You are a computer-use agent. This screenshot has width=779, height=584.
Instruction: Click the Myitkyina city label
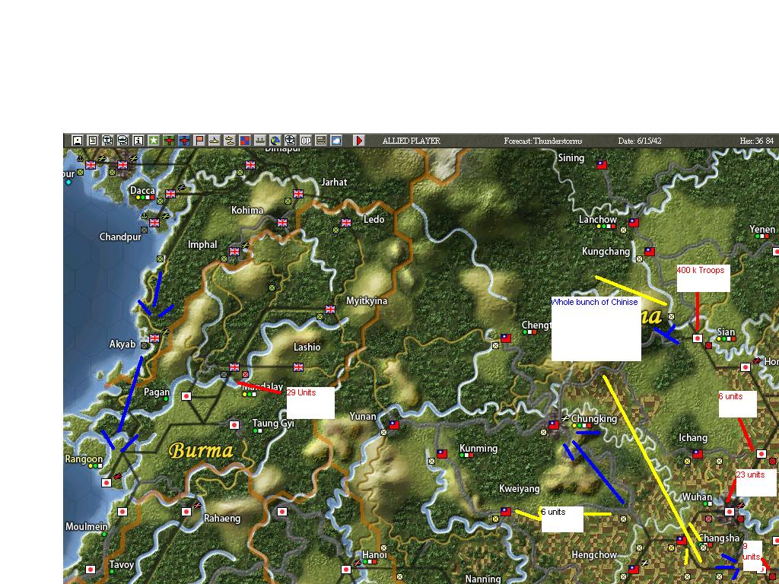point(367,300)
